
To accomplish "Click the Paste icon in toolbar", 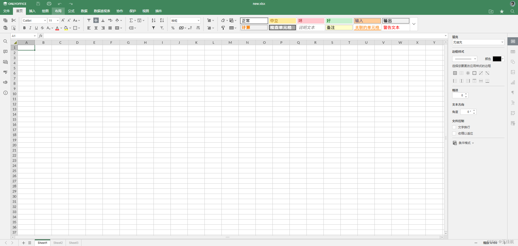I will (5, 28).
